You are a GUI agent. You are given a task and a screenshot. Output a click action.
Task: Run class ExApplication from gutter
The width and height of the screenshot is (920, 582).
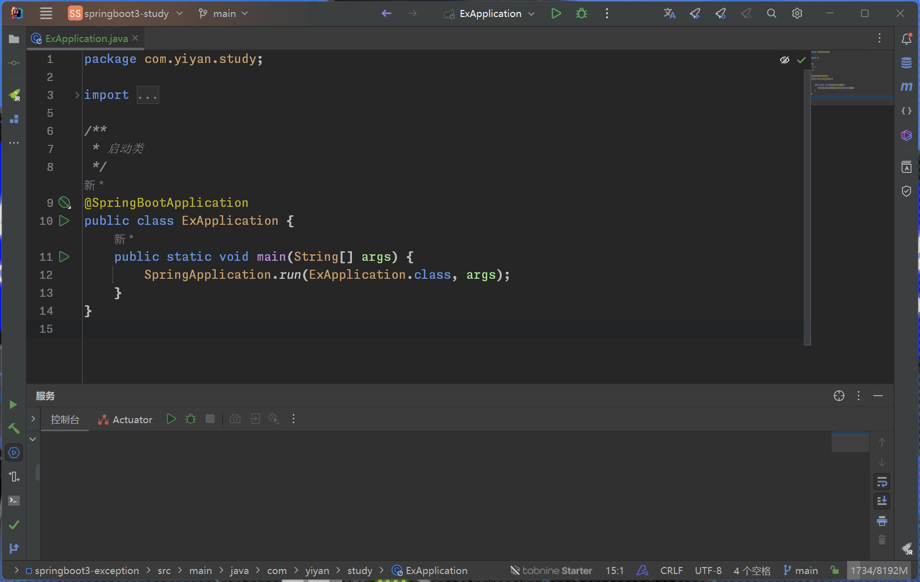(x=64, y=221)
